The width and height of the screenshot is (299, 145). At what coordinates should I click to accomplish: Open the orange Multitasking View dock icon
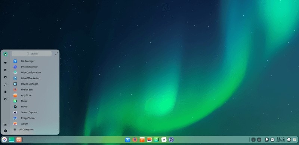(x=19, y=140)
